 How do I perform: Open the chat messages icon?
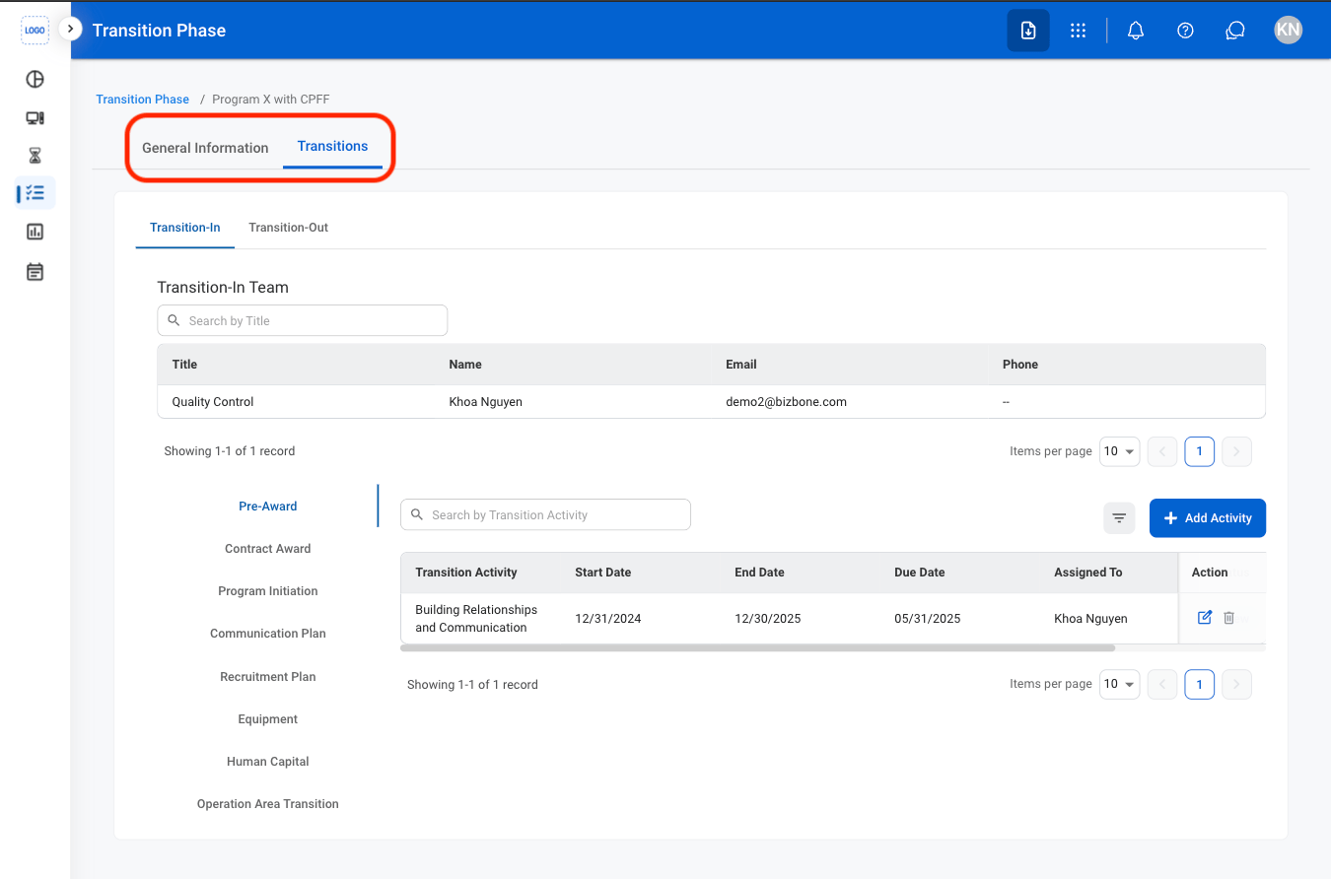pyautogui.click(x=1235, y=31)
